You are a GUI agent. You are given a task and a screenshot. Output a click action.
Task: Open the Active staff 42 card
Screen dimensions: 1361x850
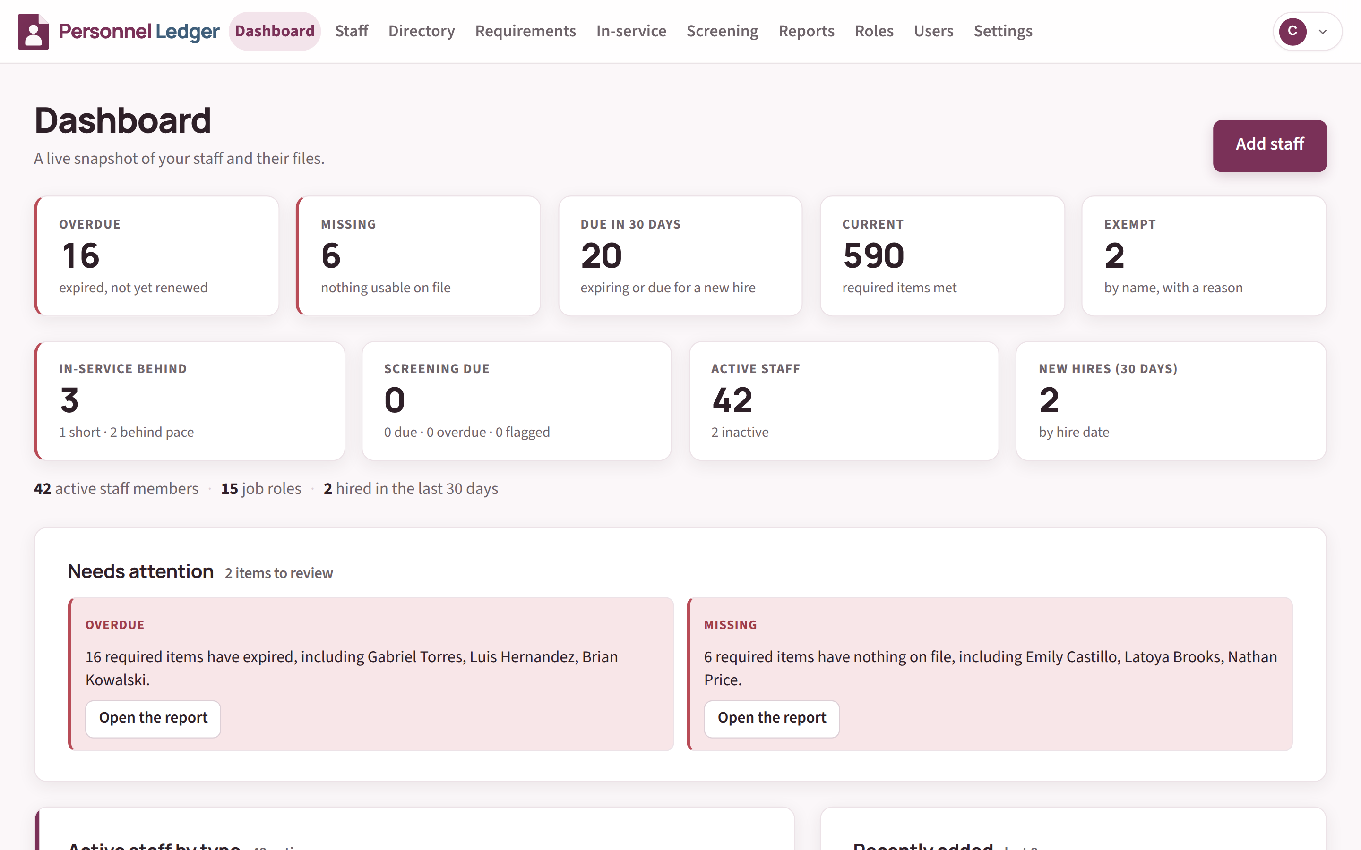click(844, 401)
